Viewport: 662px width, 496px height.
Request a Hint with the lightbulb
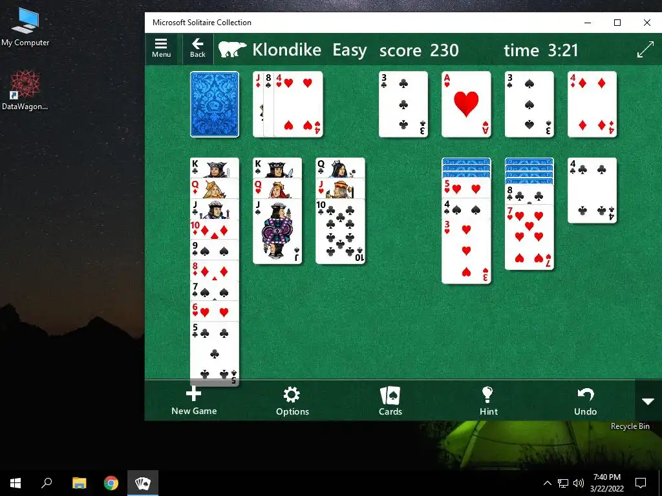point(488,401)
